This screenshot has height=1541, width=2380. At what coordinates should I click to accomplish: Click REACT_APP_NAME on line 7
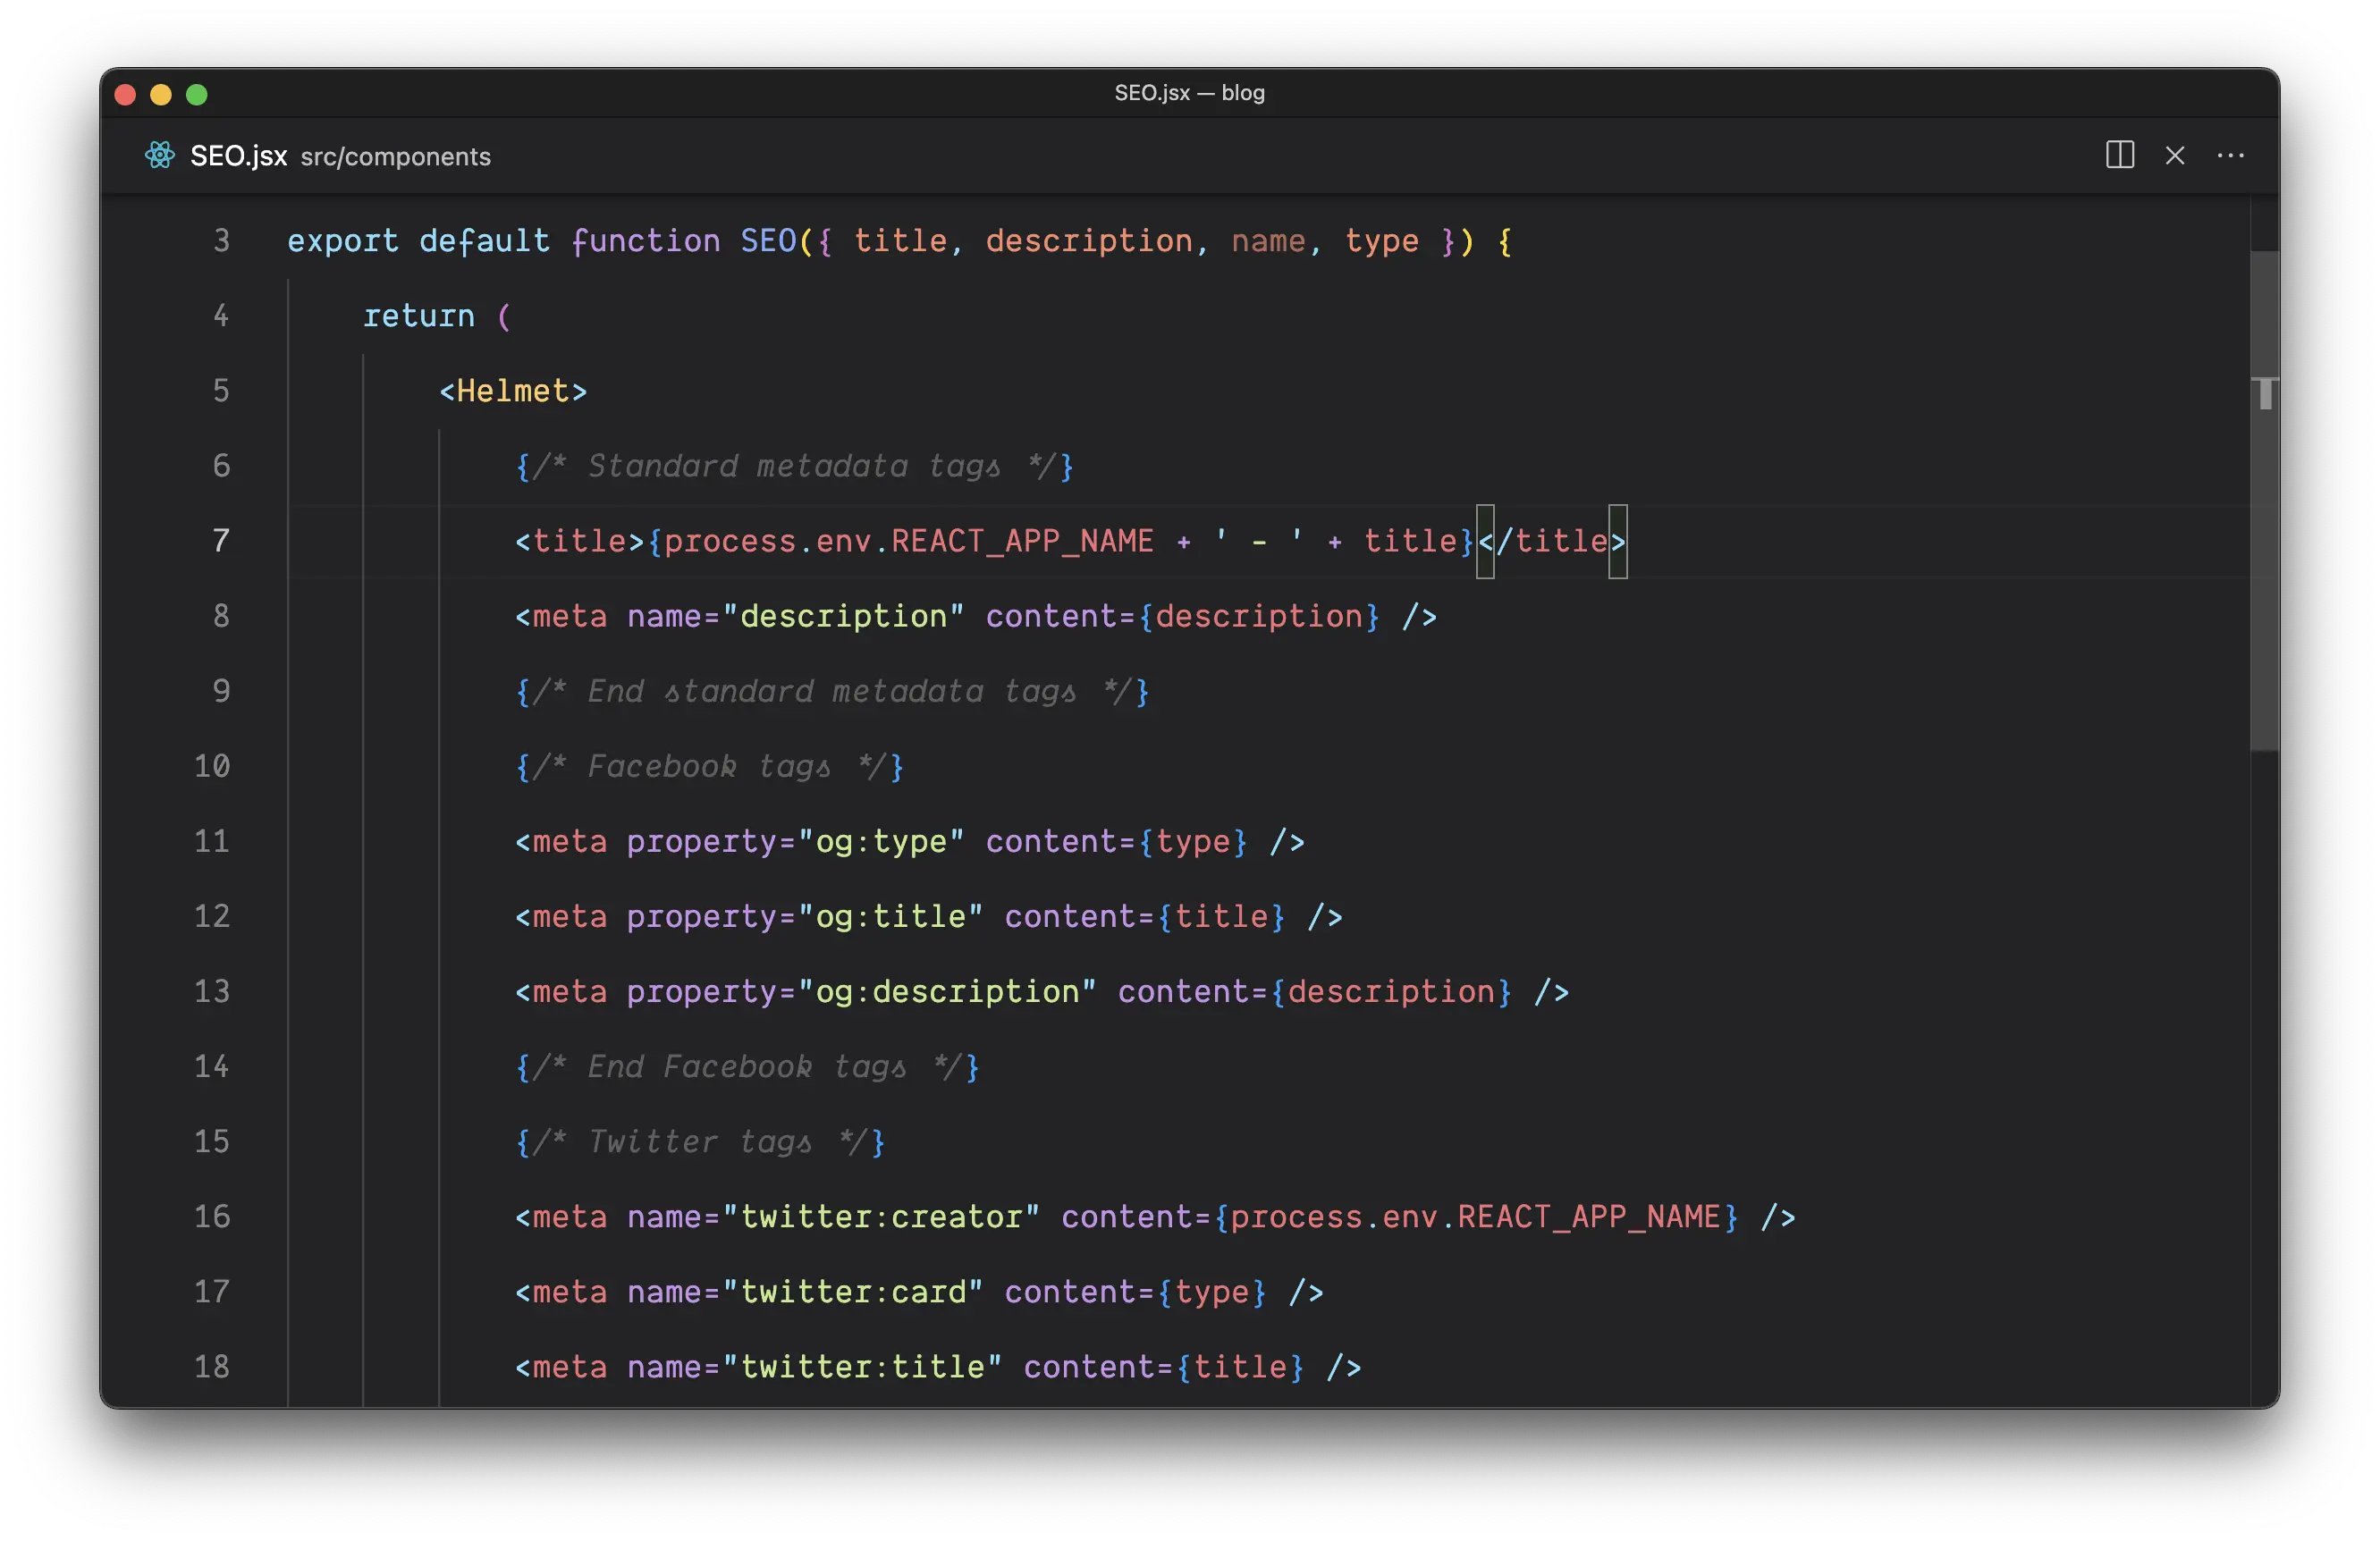click(x=1022, y=541)
